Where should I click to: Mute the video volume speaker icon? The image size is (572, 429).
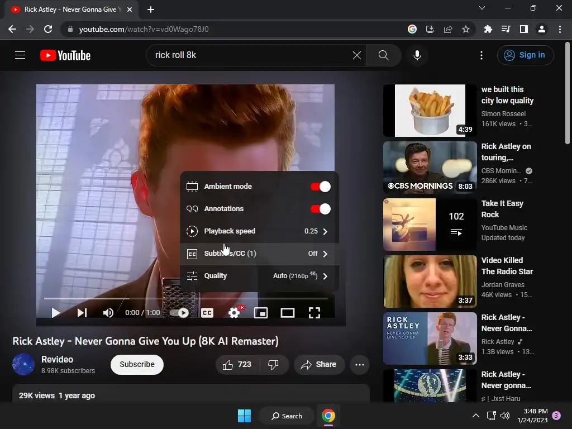tap(108, 313)
